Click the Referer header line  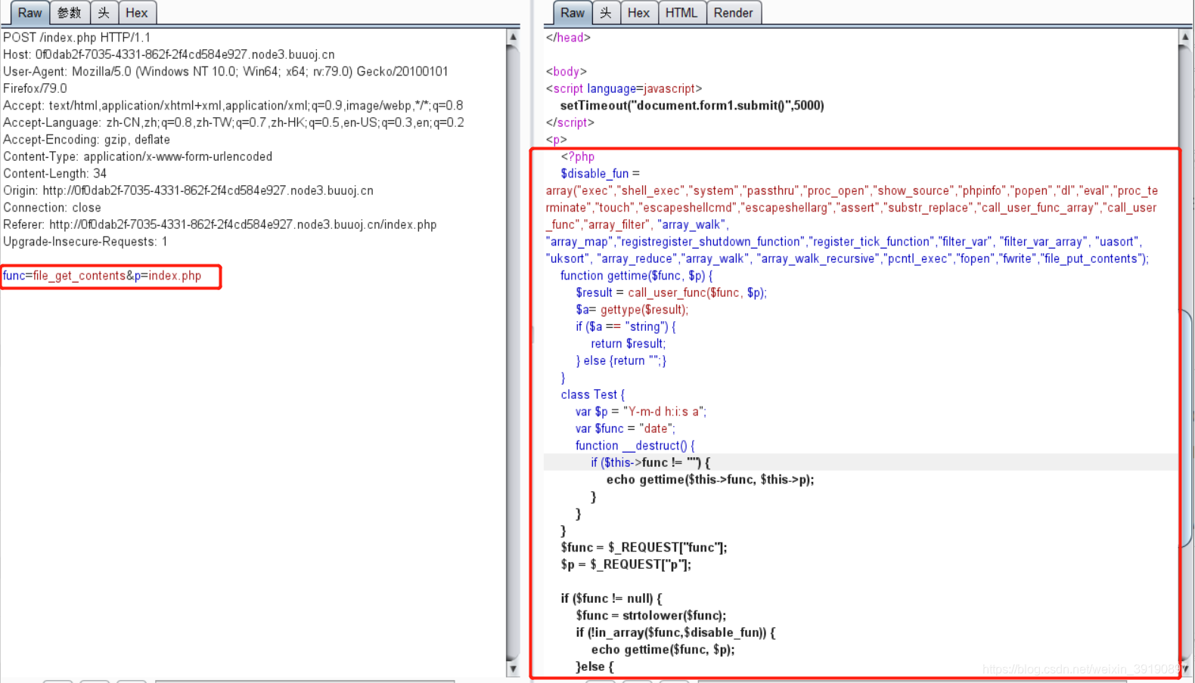[x=220, y=224]
